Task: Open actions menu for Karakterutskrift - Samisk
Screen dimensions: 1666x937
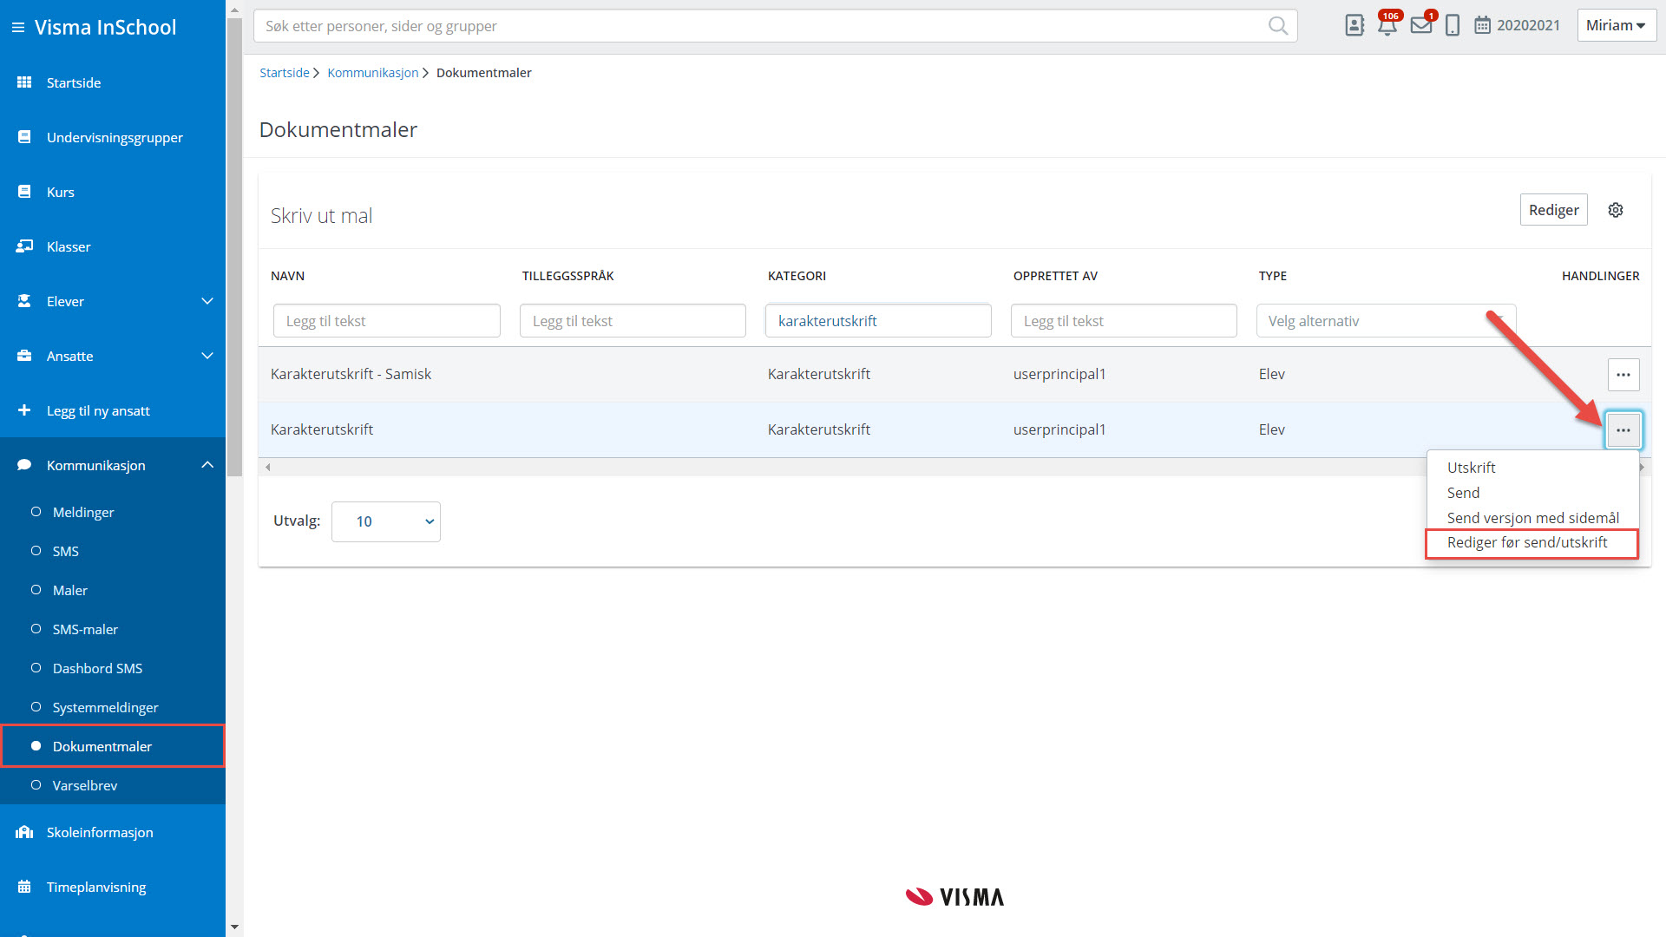Action: tap(1623, 375)
